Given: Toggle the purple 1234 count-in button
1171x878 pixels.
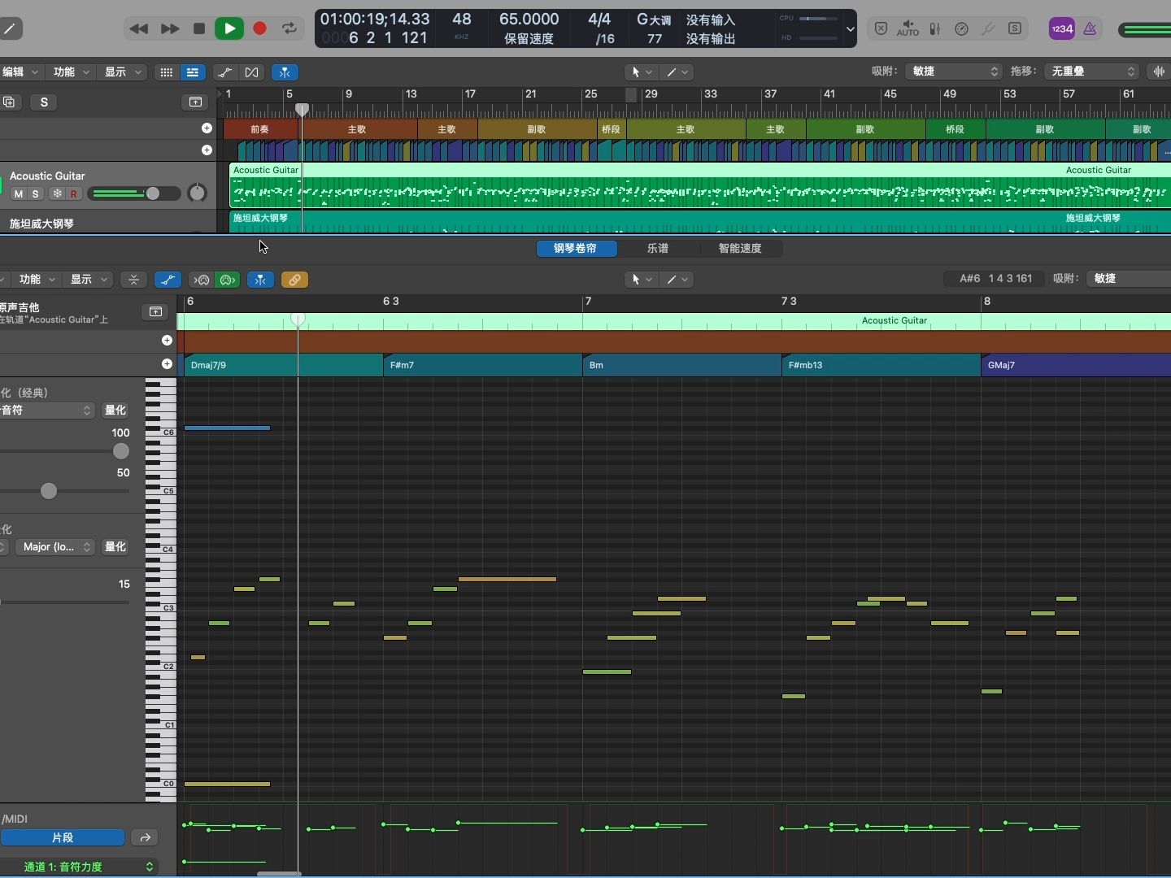Looking at the screenshot, I should [x=1062, y=28].
